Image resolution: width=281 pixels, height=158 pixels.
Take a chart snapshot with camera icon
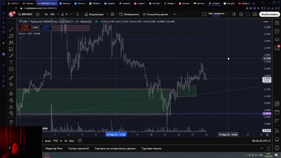click(x=255, y=14)
